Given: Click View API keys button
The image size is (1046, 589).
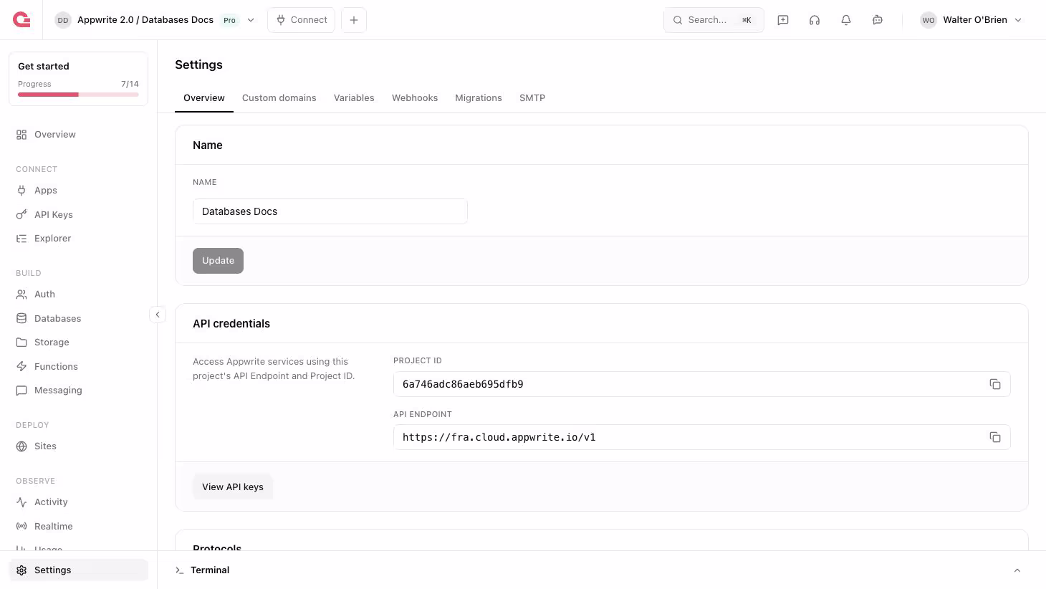Looking at the screenshot, I should [233, 487].
